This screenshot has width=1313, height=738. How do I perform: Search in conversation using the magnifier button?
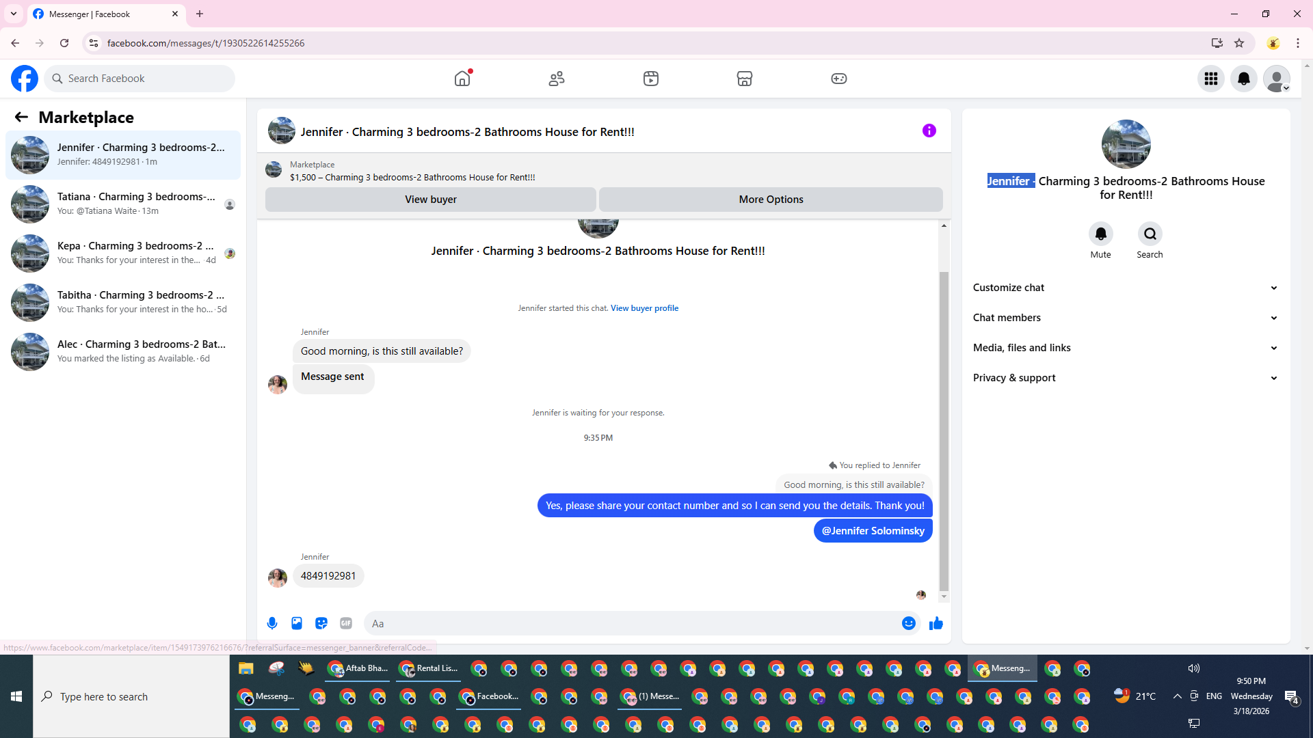(1150, 234)
